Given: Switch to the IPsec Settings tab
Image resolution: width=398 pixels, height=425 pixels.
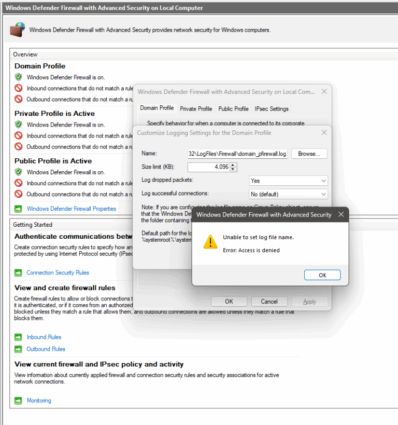Looking at the screenshot, I should (271, 108).
